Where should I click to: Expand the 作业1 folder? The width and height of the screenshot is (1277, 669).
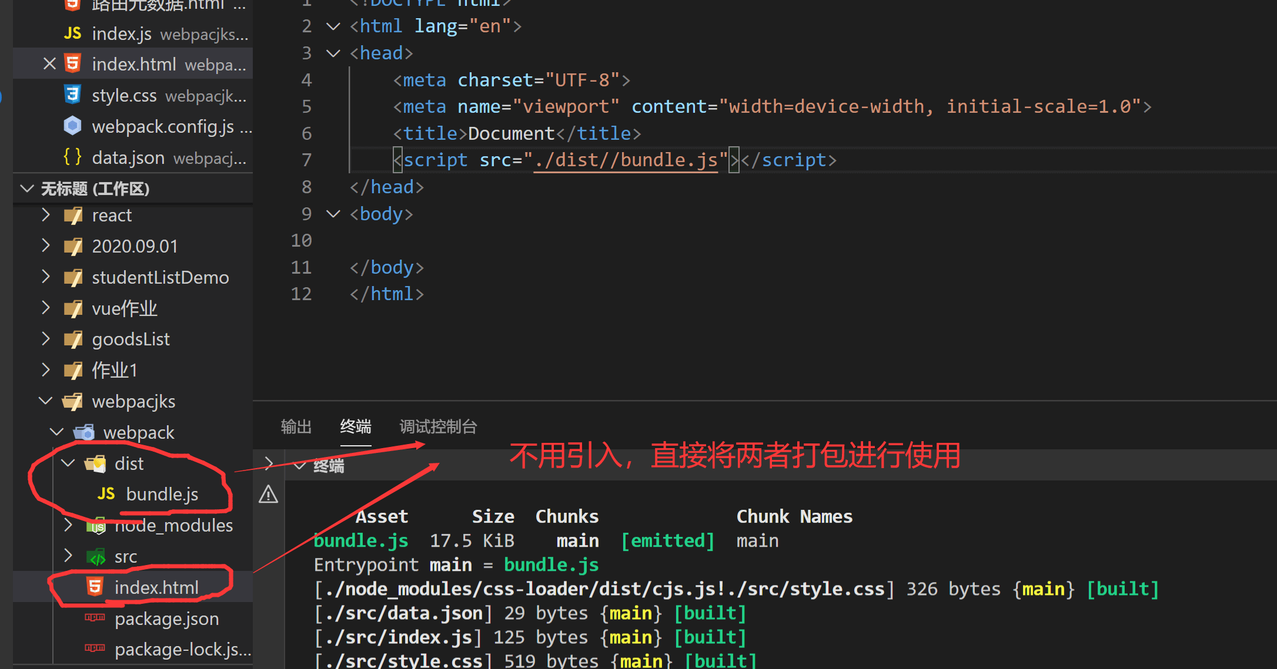46,370
